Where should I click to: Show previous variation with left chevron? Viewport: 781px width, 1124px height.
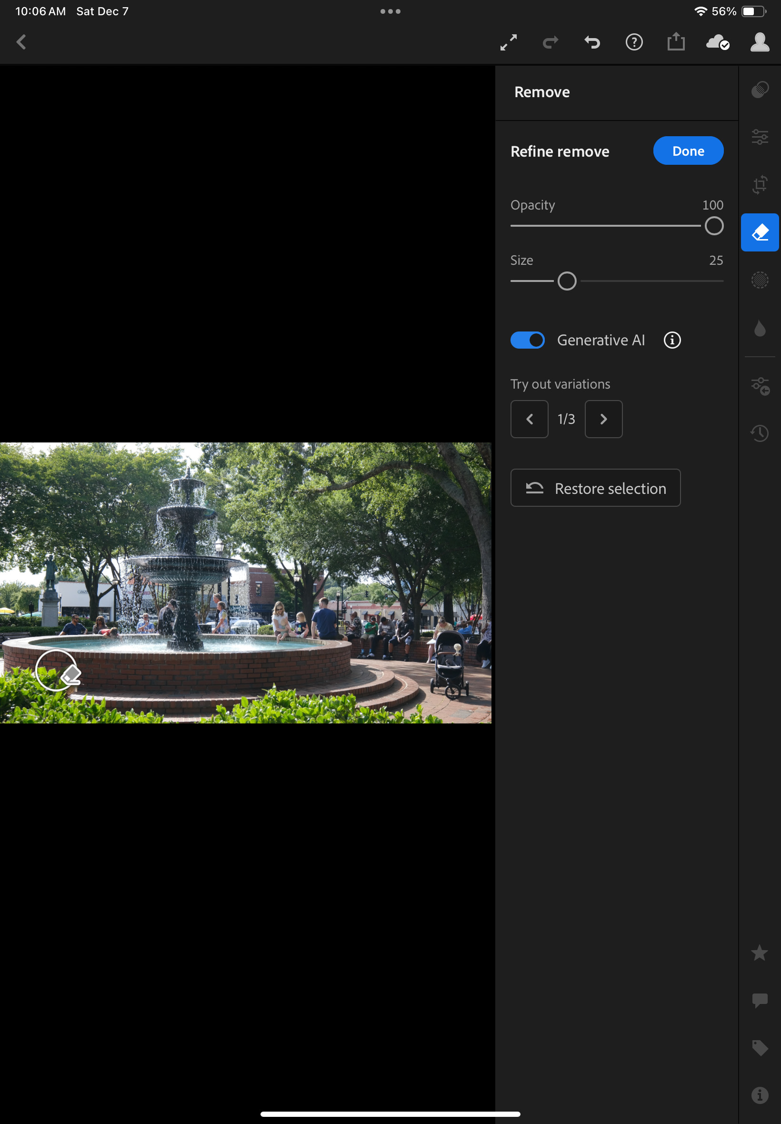(529, 420)
